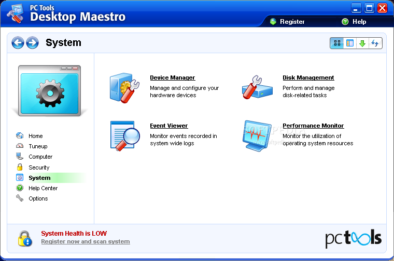
Task: Click the Help Center question mark icon
Action: pos(20,188)
